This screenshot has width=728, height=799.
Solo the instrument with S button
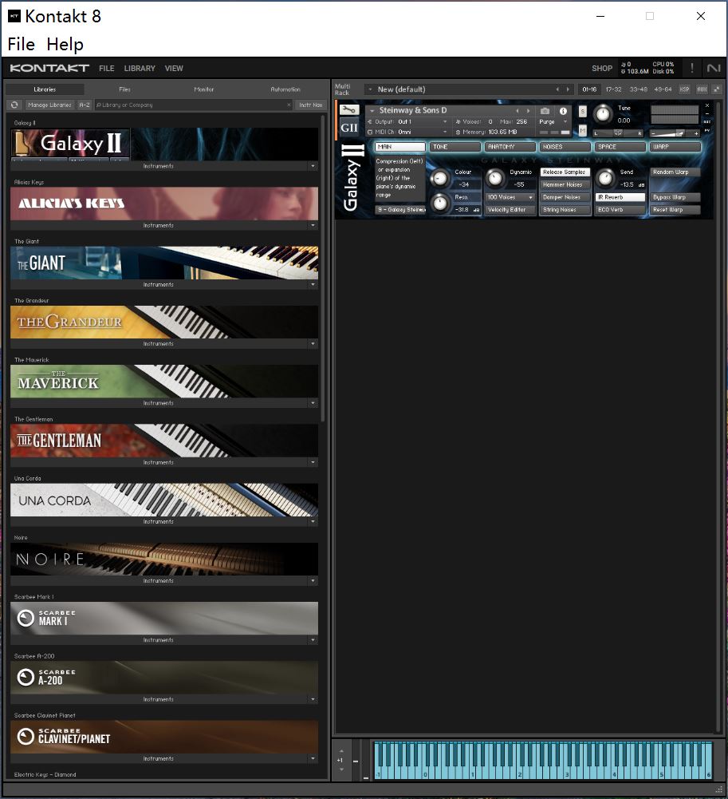[x=582, y=112]
